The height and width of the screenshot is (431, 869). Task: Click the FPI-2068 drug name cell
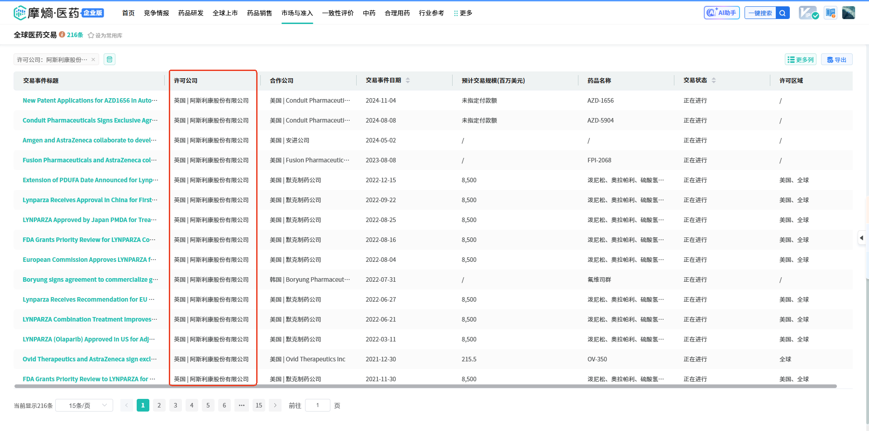point(599,160)
